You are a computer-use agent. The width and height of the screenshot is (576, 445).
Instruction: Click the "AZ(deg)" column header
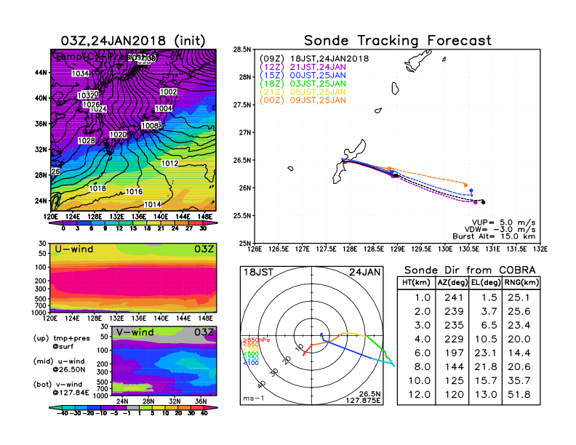coord(452,282)
